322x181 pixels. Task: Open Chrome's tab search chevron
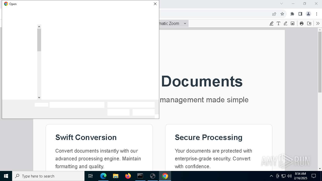281,4
